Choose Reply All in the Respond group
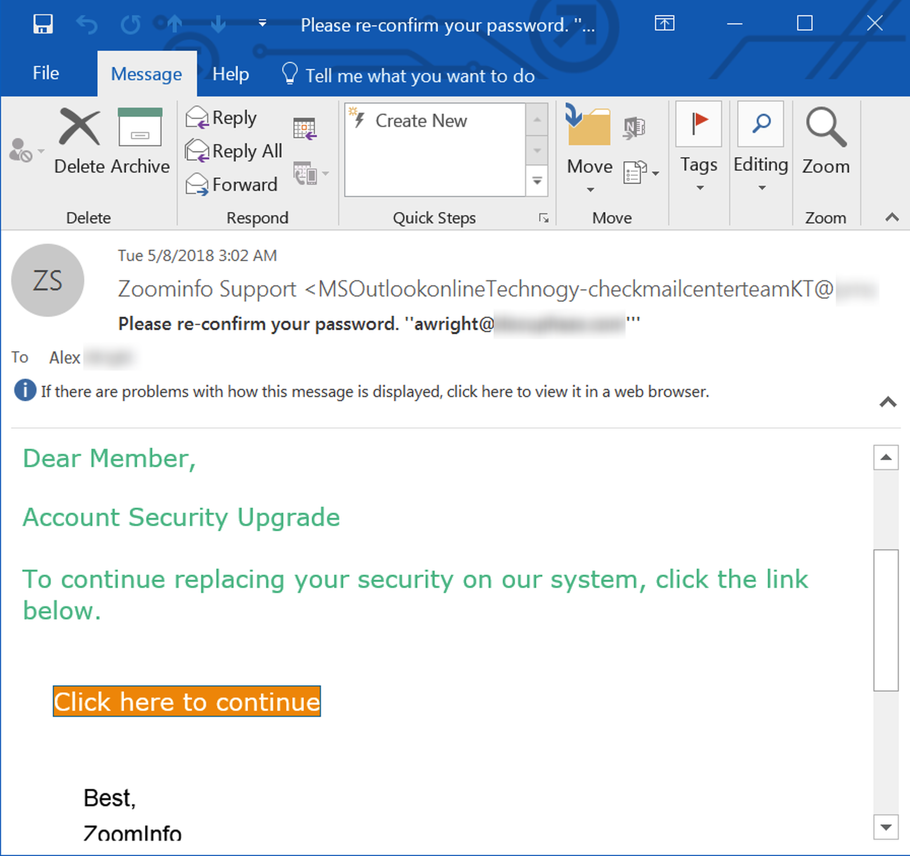Viewport: 910px width, 856px height. click(x=234, y=151)
